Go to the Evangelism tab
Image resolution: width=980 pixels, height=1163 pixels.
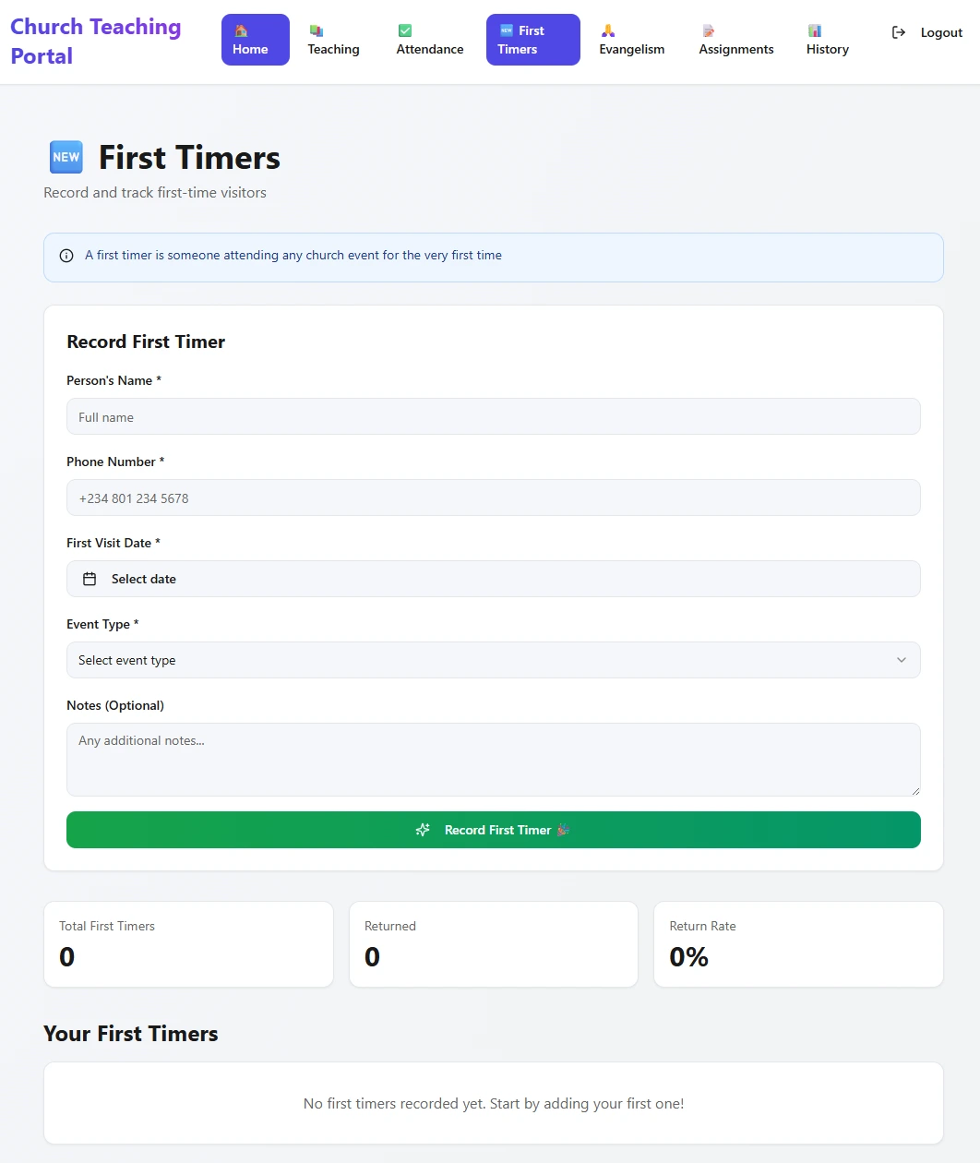[632, 40]
